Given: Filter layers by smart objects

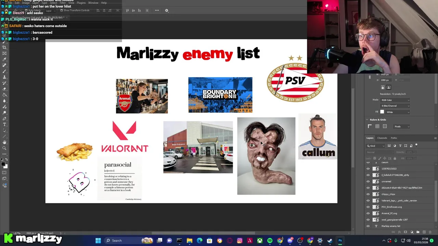Looking at the screenshot, I should (x=411, y=146).
